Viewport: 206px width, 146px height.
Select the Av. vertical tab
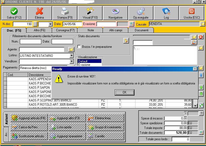pyautogui.click(x=6, y=134)
